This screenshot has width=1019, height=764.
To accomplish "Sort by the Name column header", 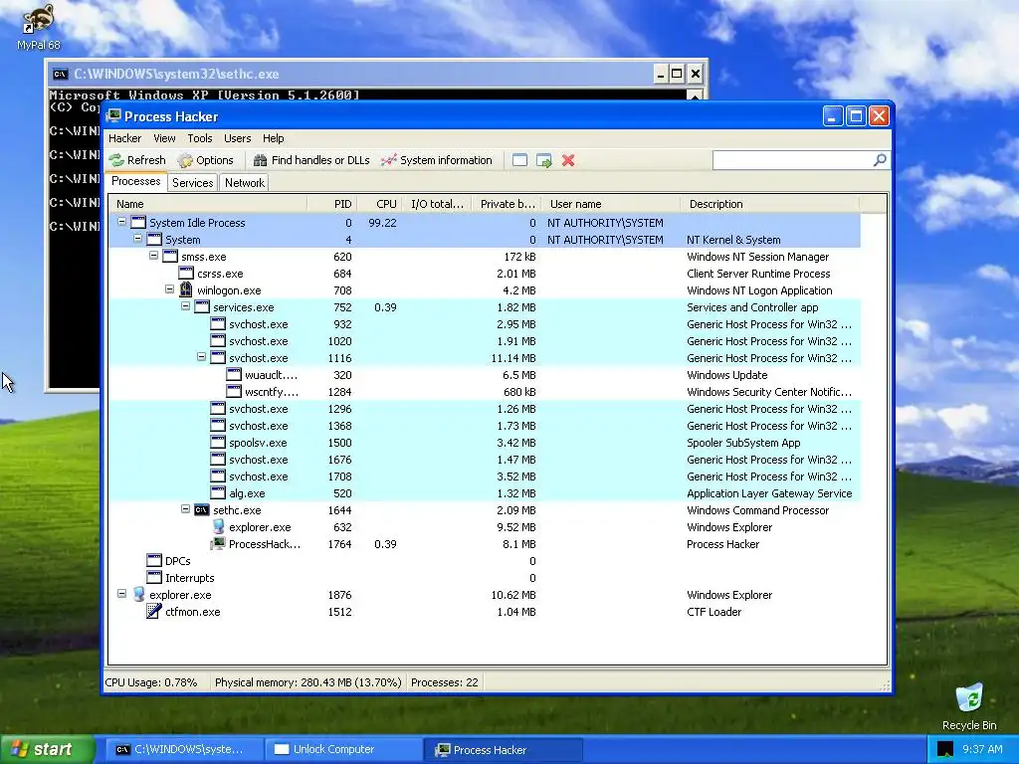I will [x=207, y=204].
